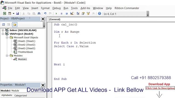This screenshot has height=98, width=175.
Task: Open the View menu
Action: point(25,8)
